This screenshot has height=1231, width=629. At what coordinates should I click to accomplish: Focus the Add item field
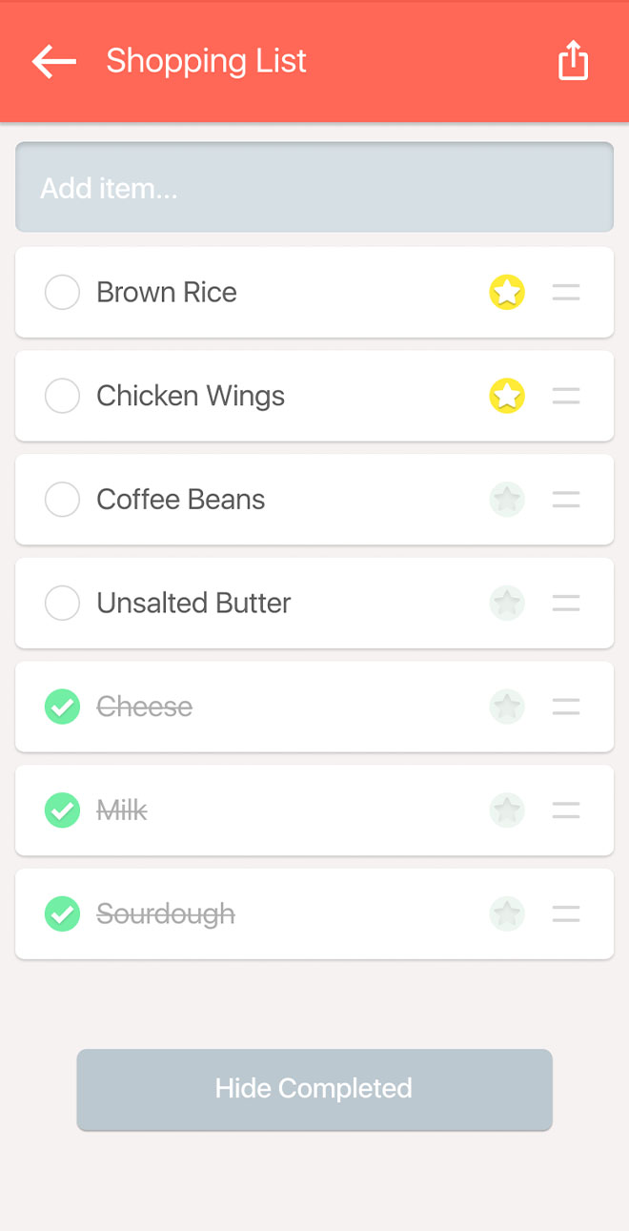(314, 188)
